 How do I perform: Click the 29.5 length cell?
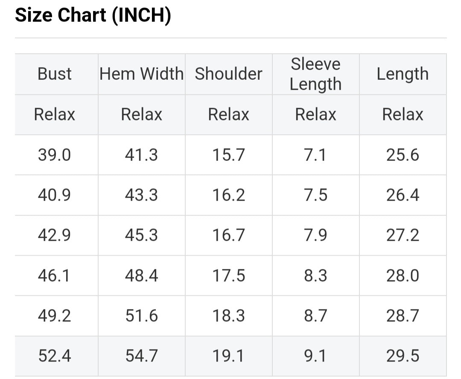click(x=403, y=356)
